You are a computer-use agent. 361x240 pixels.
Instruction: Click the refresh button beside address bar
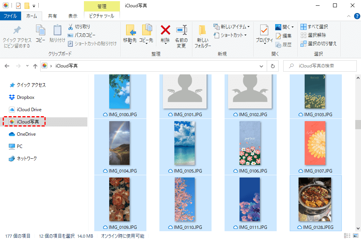(272, 66)
